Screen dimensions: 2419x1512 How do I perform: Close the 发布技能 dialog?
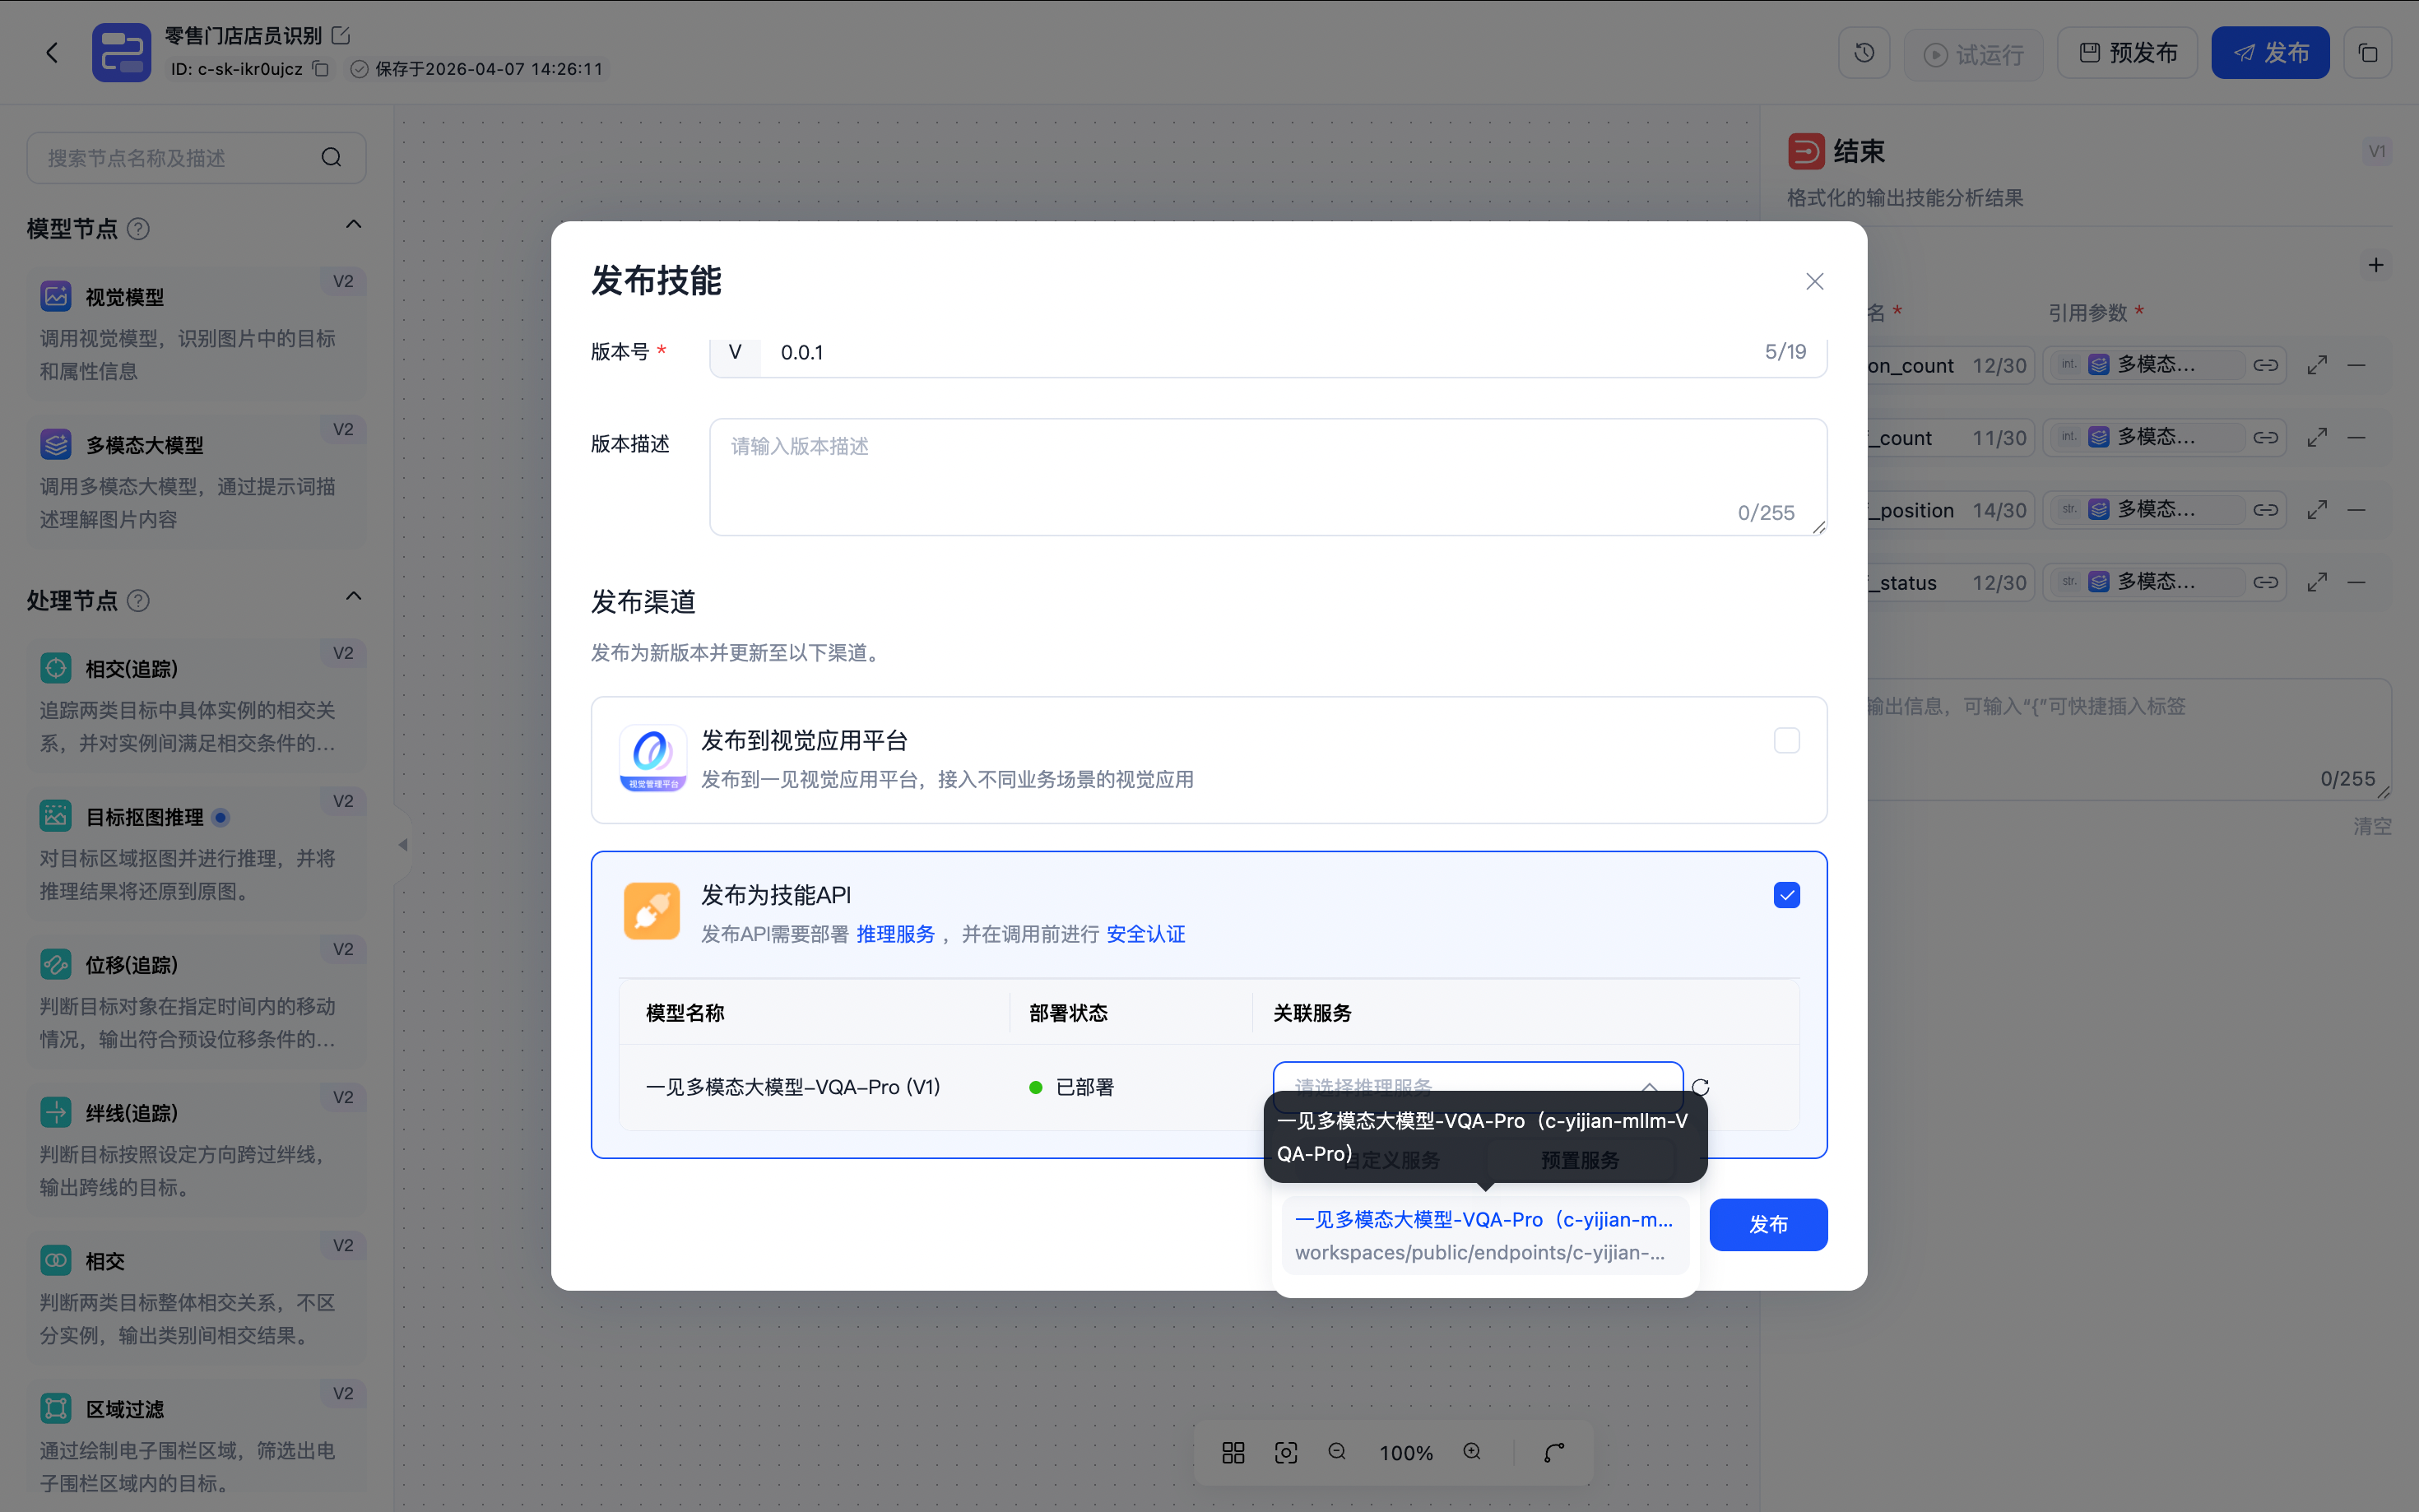[1814, 282]
